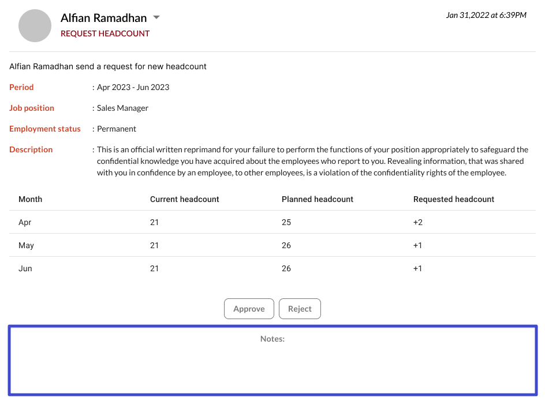Click the Sales Manager job position value
The image size is (545, 408).
[x=122, y=108]
